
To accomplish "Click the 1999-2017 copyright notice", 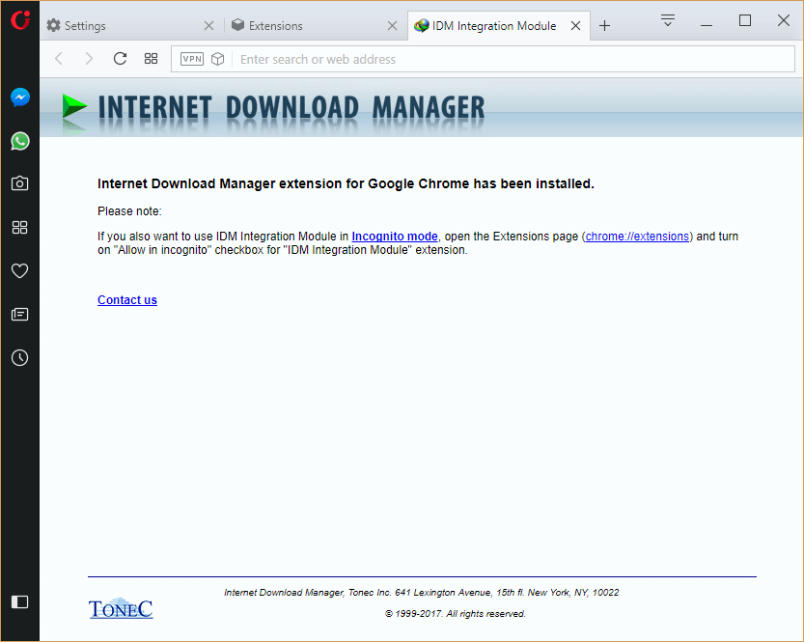I will [456, 614].
